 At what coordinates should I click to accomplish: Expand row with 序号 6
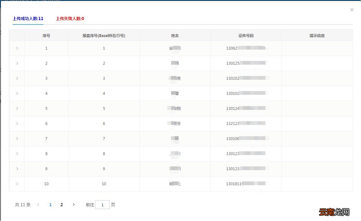(x=17, y=124)
